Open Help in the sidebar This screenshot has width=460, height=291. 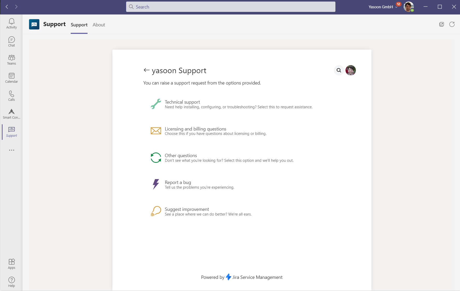pos(11,282)
